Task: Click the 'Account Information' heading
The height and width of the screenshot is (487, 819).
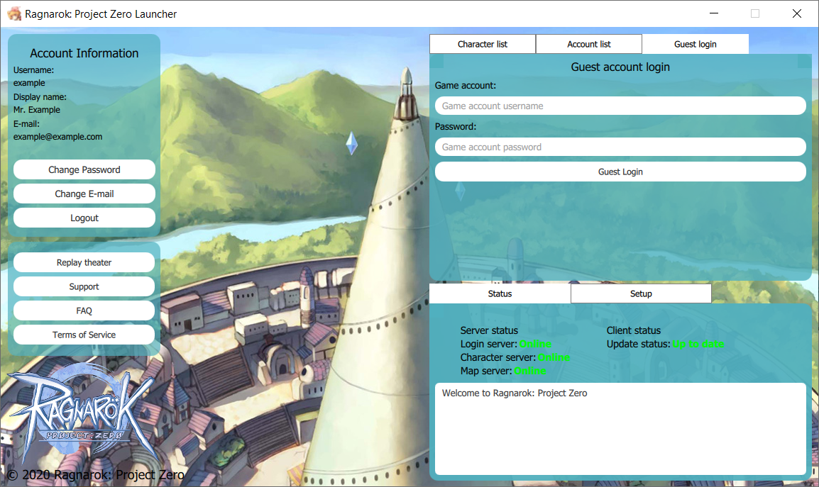Action: [x=84, y=52]
